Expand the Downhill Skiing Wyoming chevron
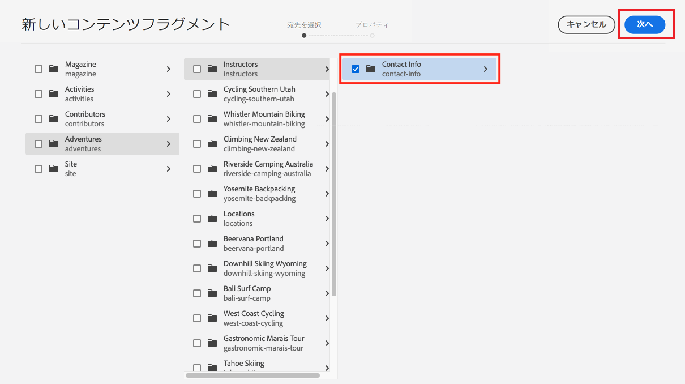 point(327,268)
